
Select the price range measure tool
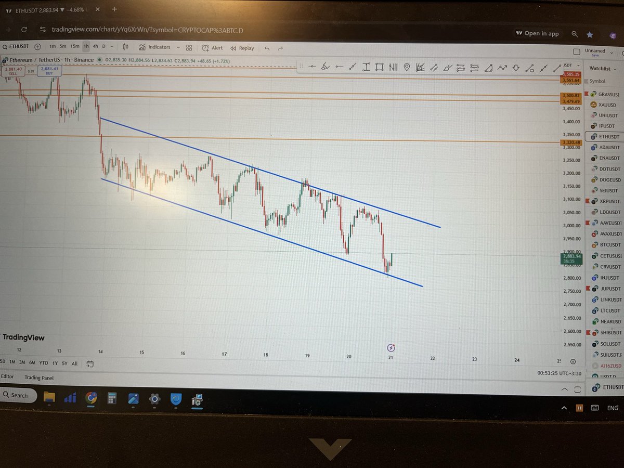click(366, 67)
